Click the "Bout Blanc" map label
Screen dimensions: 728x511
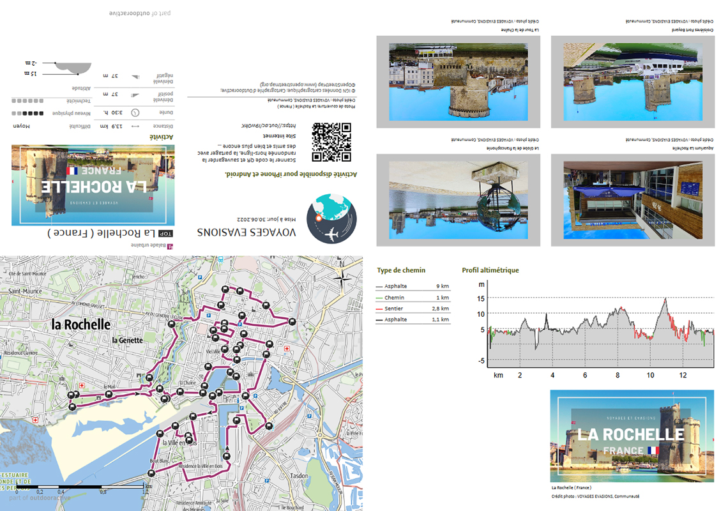click(159, 461)
